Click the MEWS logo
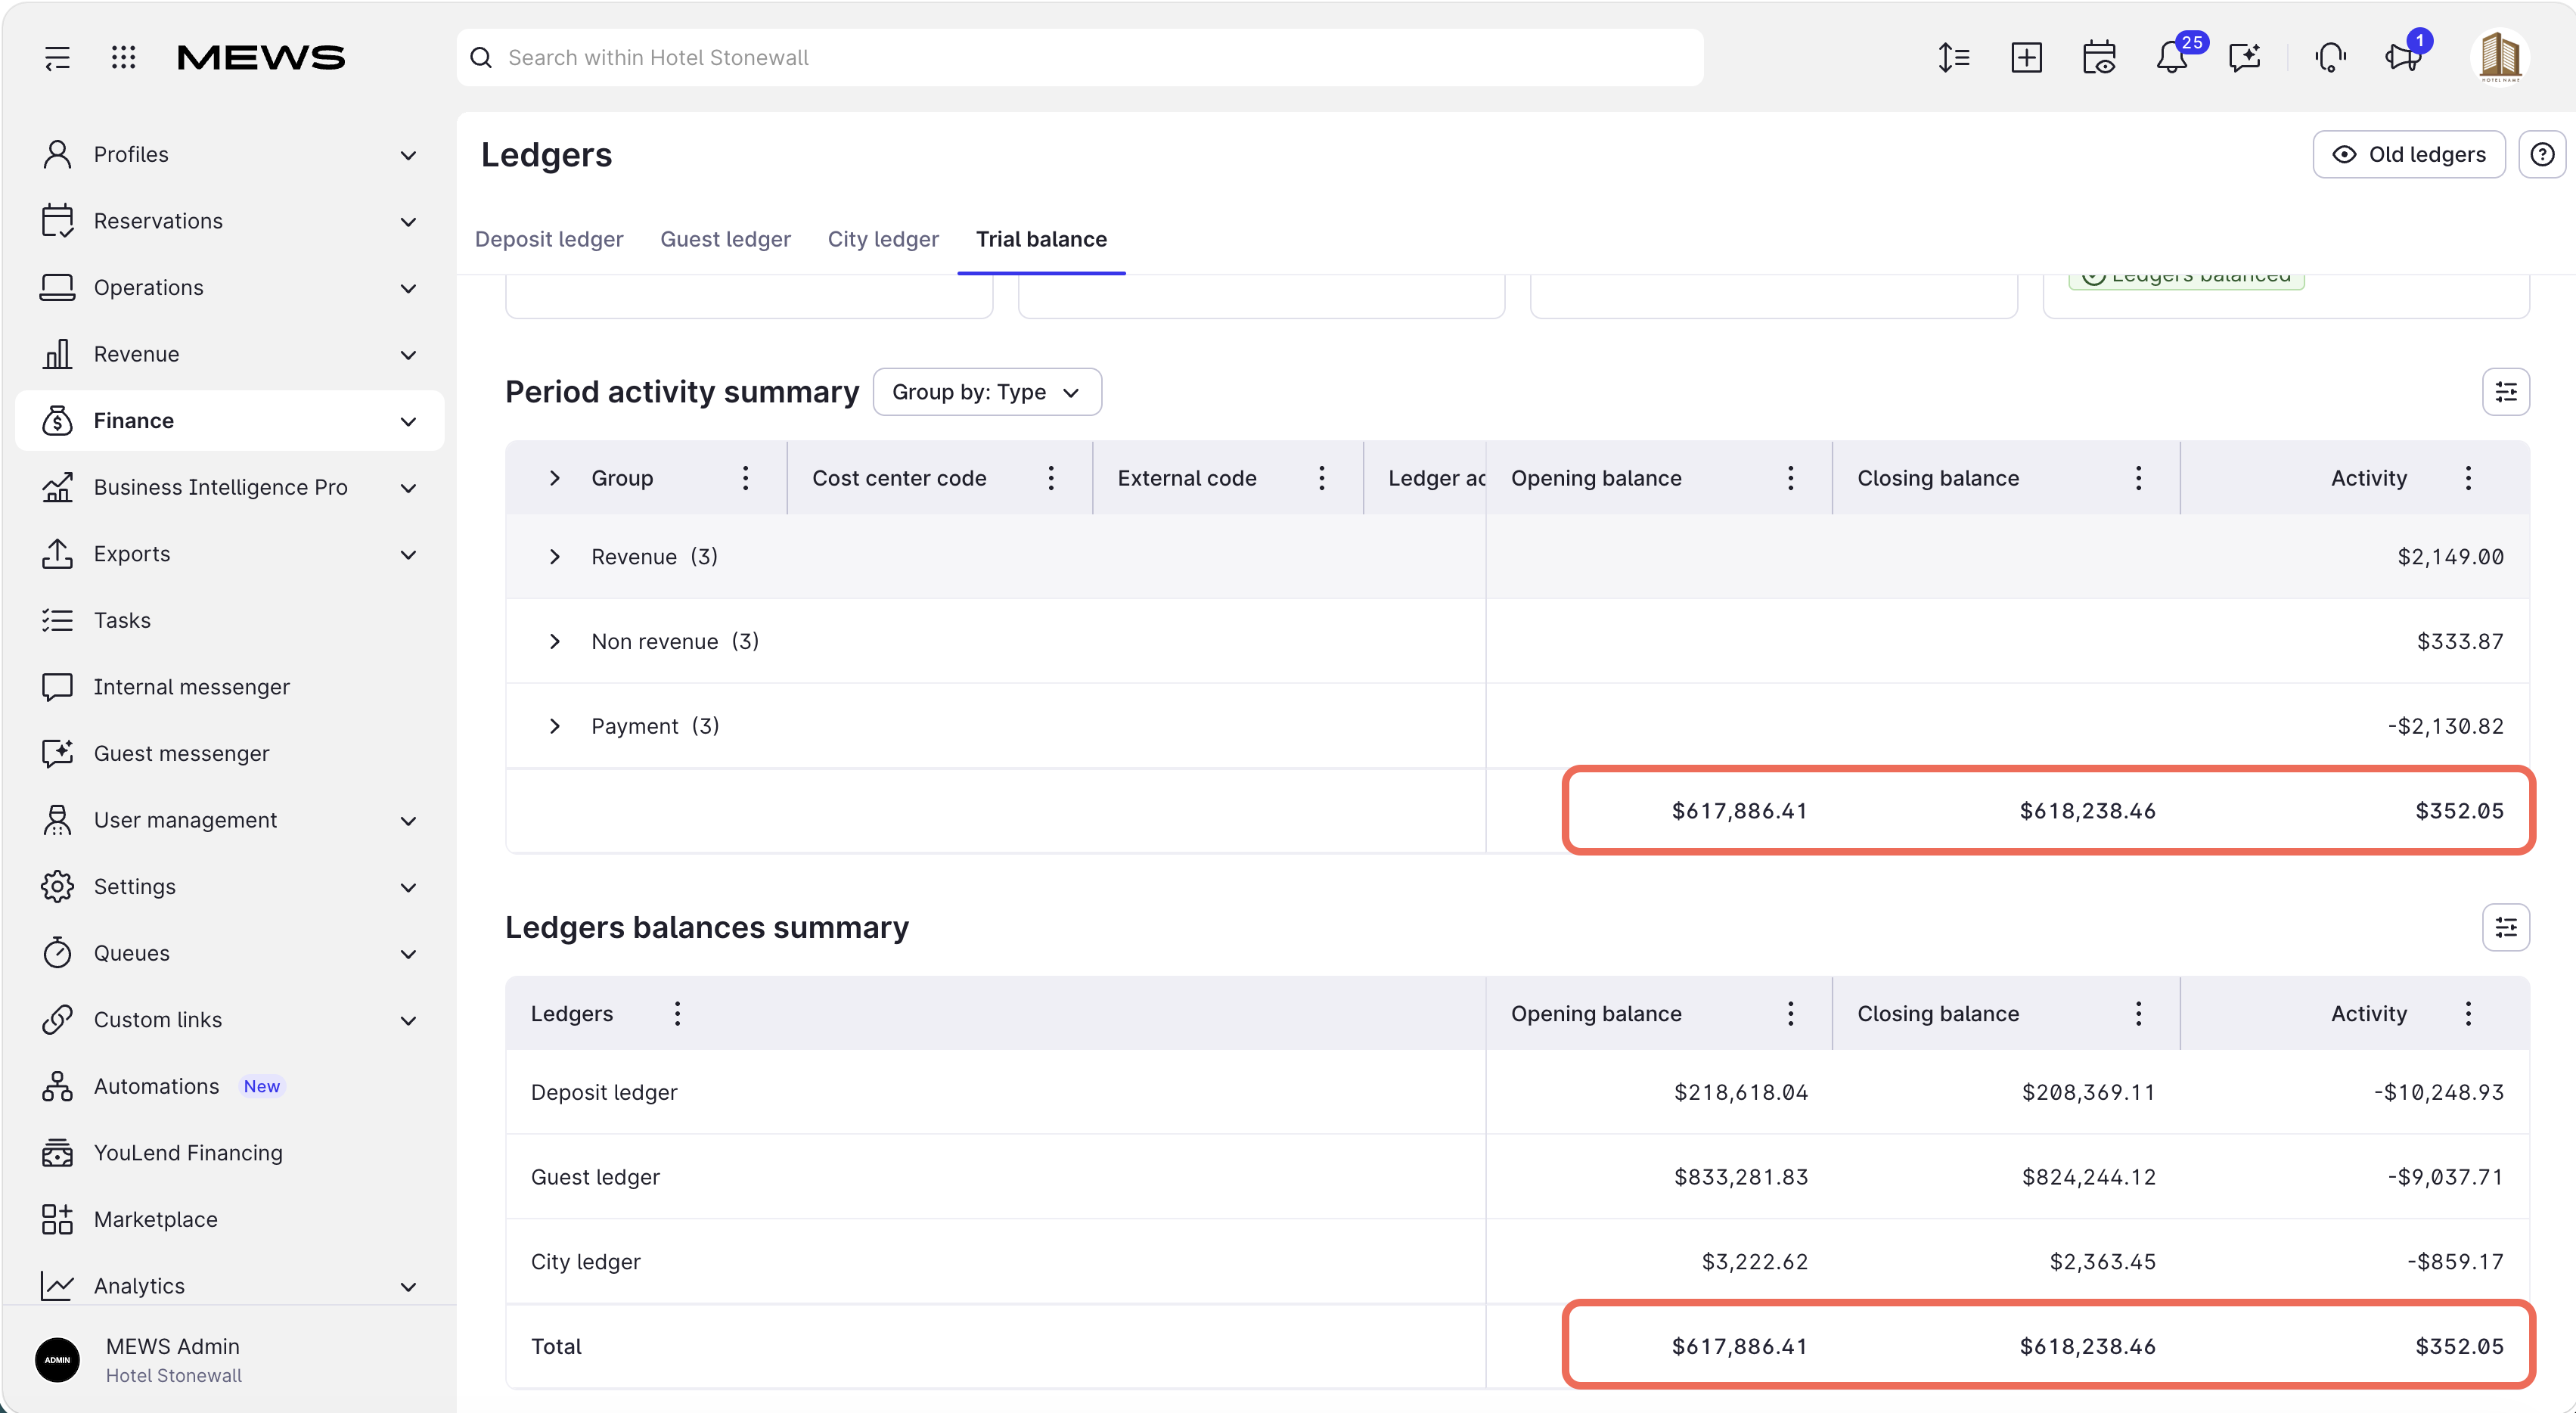 [x=261, y=57]
